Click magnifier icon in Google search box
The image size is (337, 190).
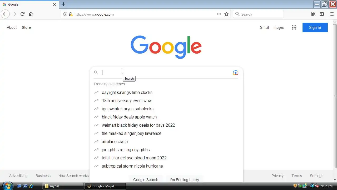coord(96,73)
